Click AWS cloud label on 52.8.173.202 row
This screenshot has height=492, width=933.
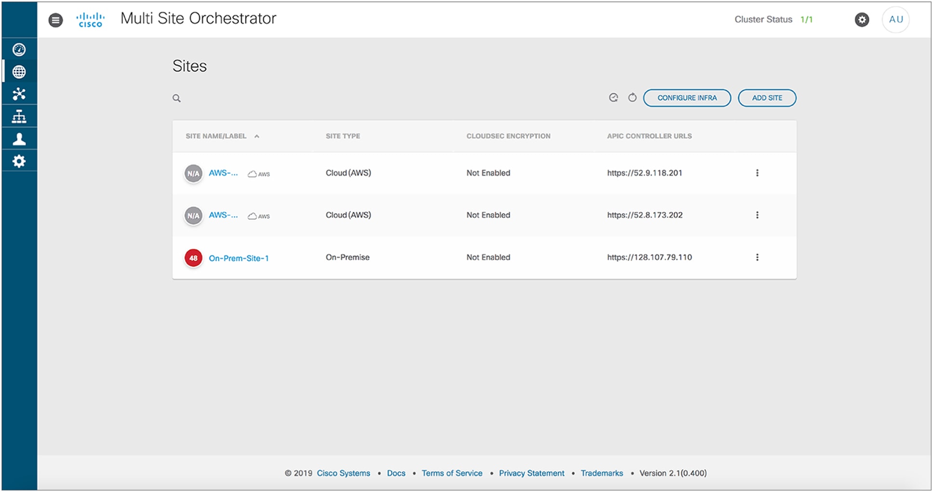pos(259,216)
